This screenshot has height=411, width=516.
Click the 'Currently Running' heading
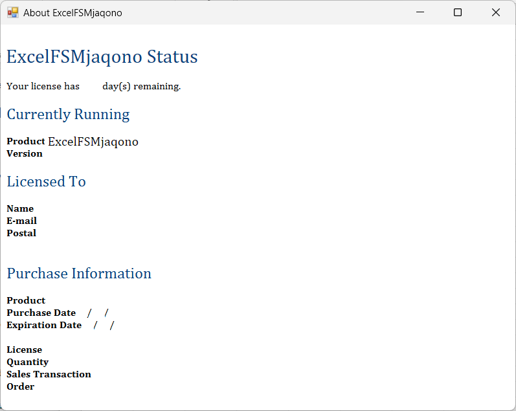(x=68, y=115)
